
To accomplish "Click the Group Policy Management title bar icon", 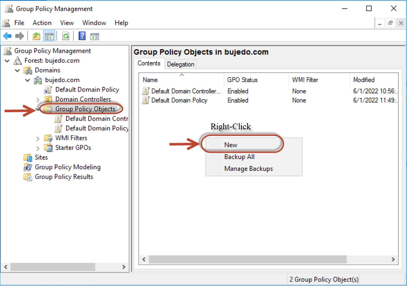I will click(x=9, y=9).
